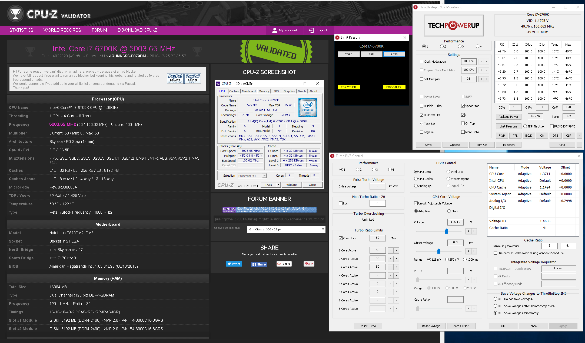Image resolution: width=585 pixels, height=343 pixels.
Task: Click the Validate button in CPU-Z
Action: coord(291,185)
